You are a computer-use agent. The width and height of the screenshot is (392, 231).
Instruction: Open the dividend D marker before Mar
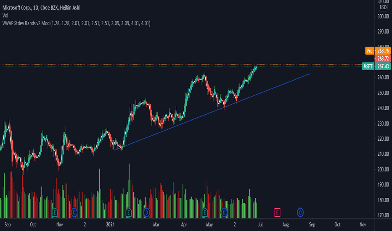coord(146,213)
